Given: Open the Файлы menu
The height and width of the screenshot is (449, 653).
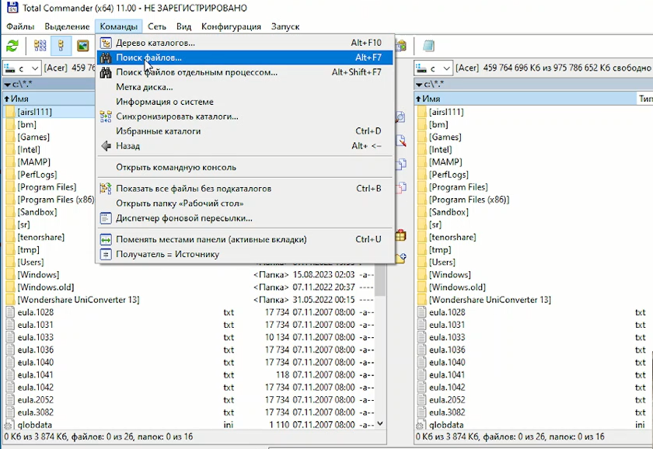Looking at the screenshot, I should [20, 26].
